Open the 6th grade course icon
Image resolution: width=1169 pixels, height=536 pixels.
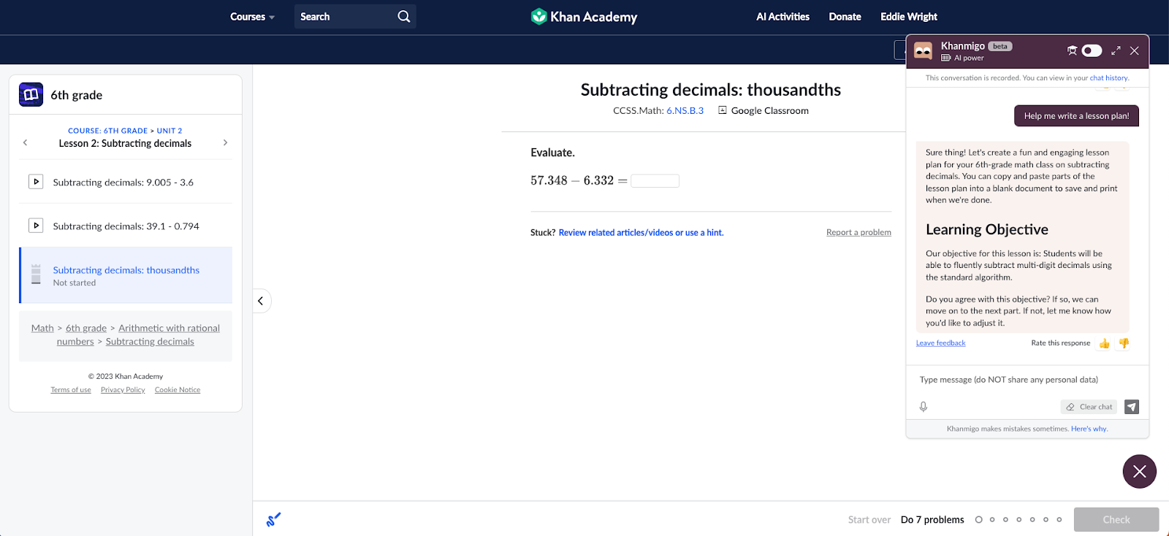coord(31,94)
